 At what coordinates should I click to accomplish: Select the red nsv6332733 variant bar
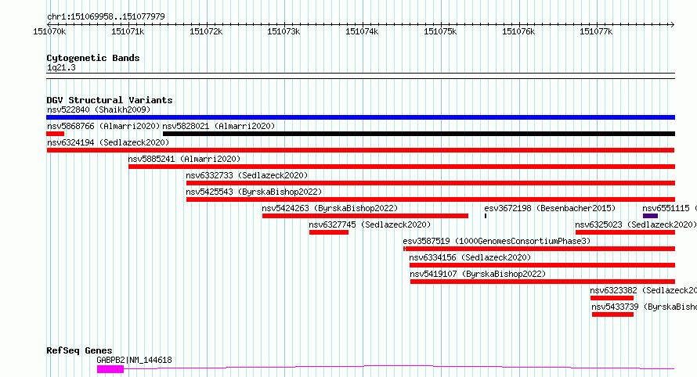click(x=431, y=183)
